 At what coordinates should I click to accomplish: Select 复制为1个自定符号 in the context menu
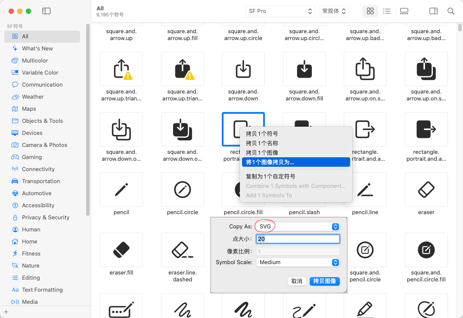click(x=270, y=176)
